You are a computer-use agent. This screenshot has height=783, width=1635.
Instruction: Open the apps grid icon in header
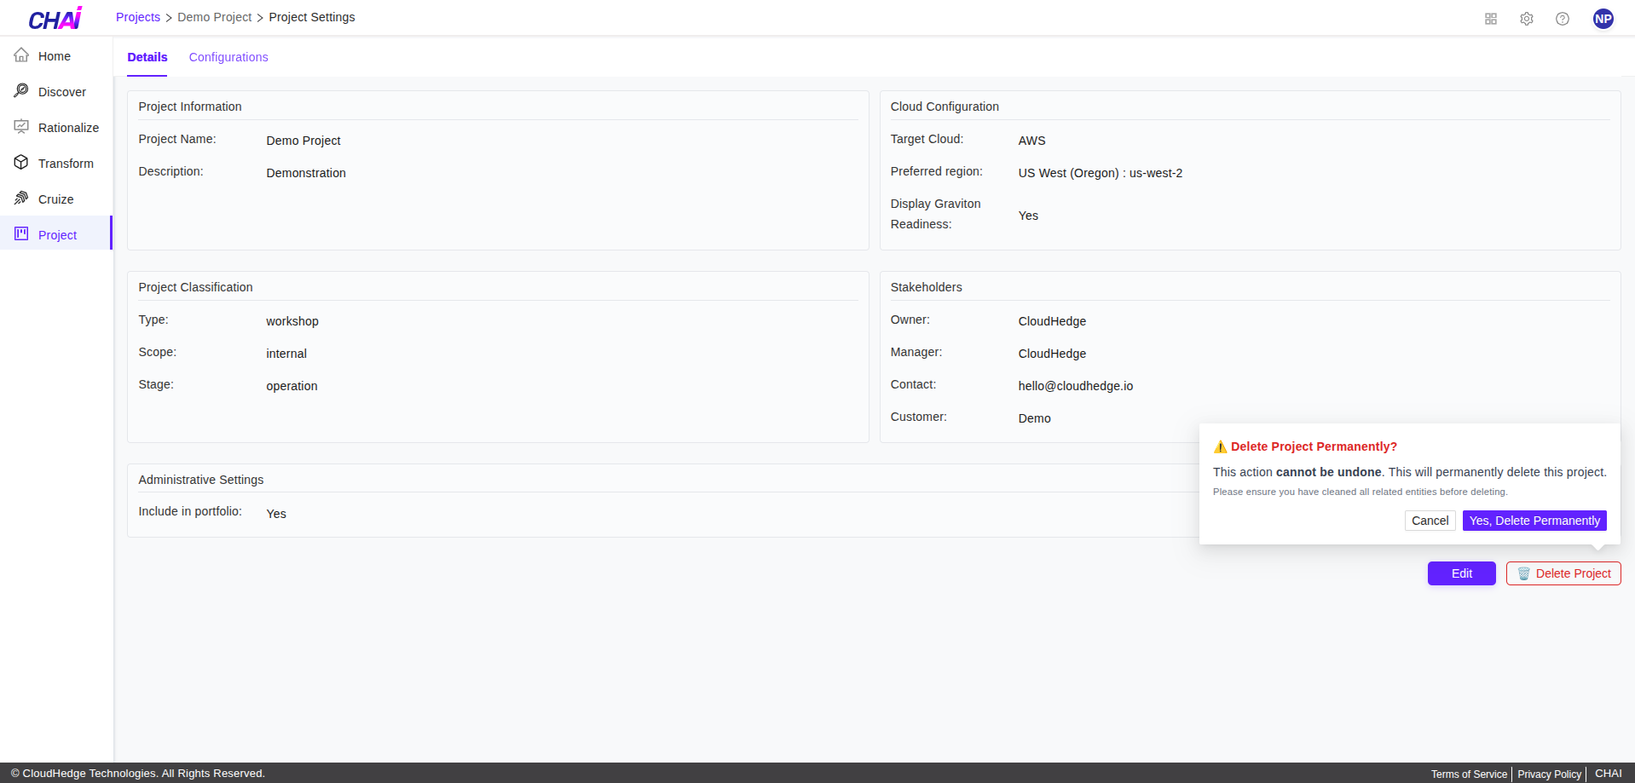click(1490, 18)
